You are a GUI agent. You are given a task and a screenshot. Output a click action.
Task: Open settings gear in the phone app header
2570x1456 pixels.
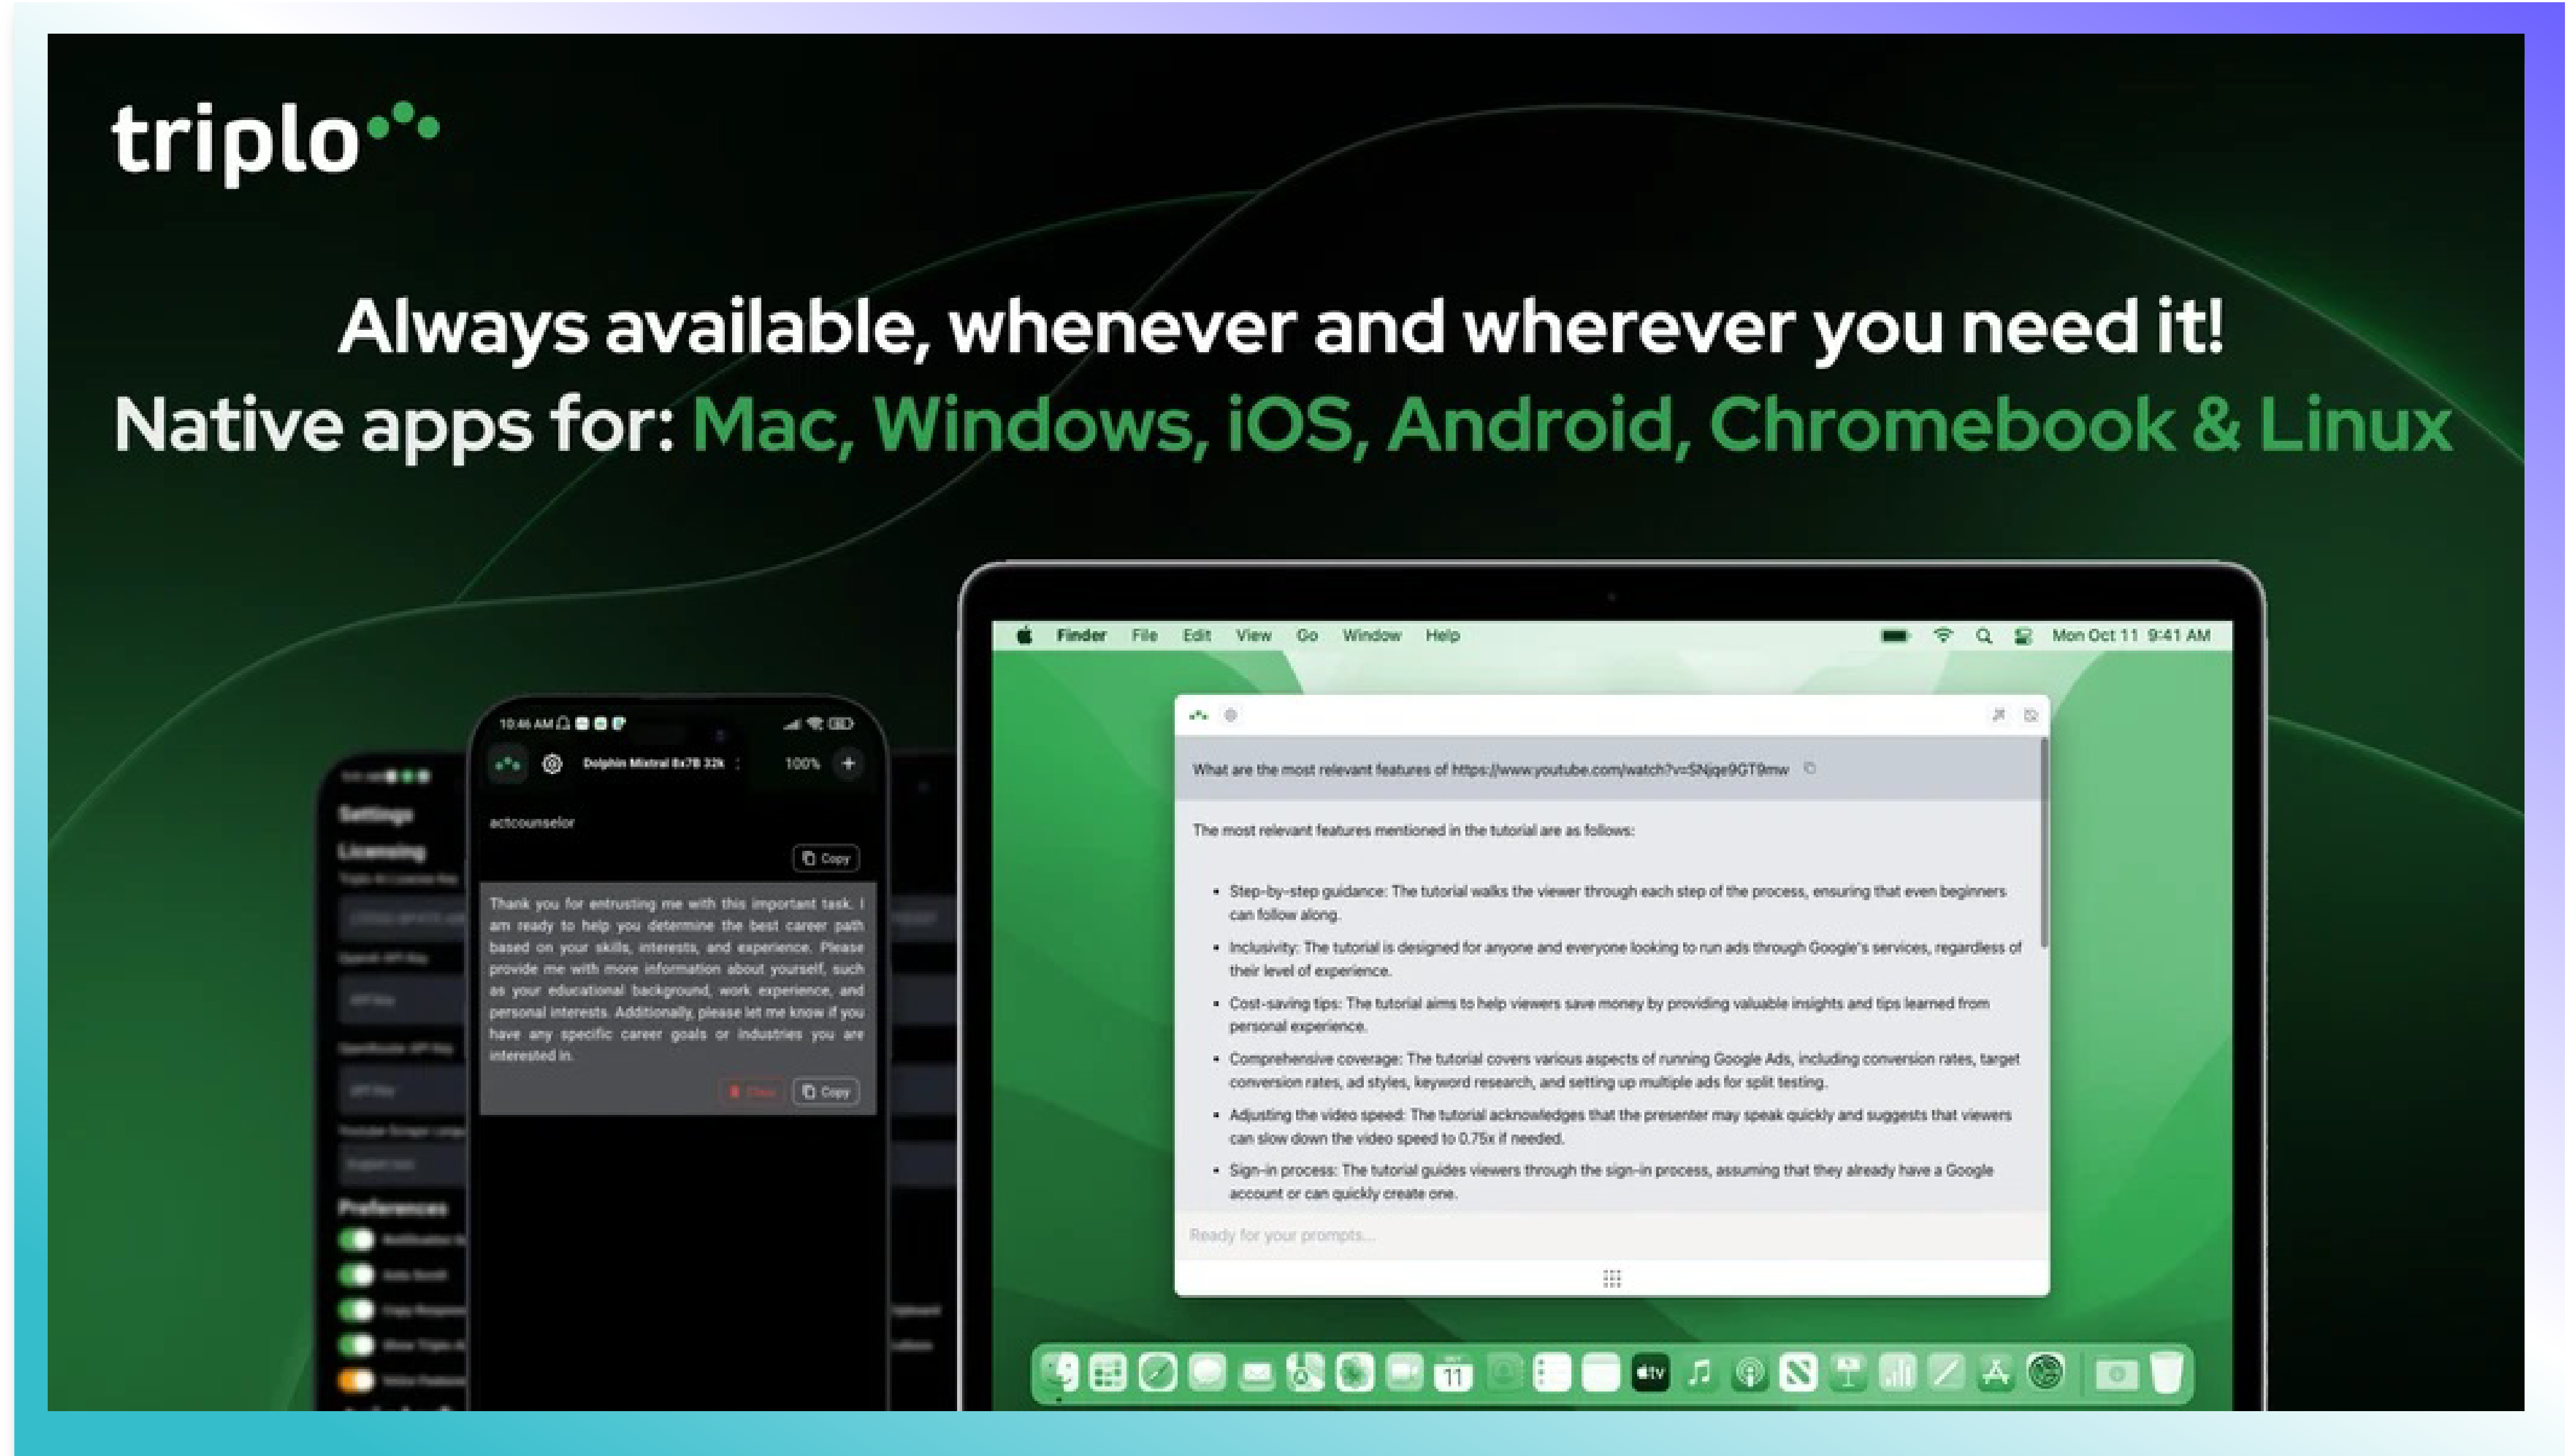[x=552, y=764]
